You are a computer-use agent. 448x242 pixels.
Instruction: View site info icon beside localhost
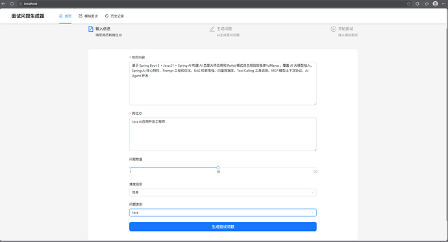pos(20,4)
